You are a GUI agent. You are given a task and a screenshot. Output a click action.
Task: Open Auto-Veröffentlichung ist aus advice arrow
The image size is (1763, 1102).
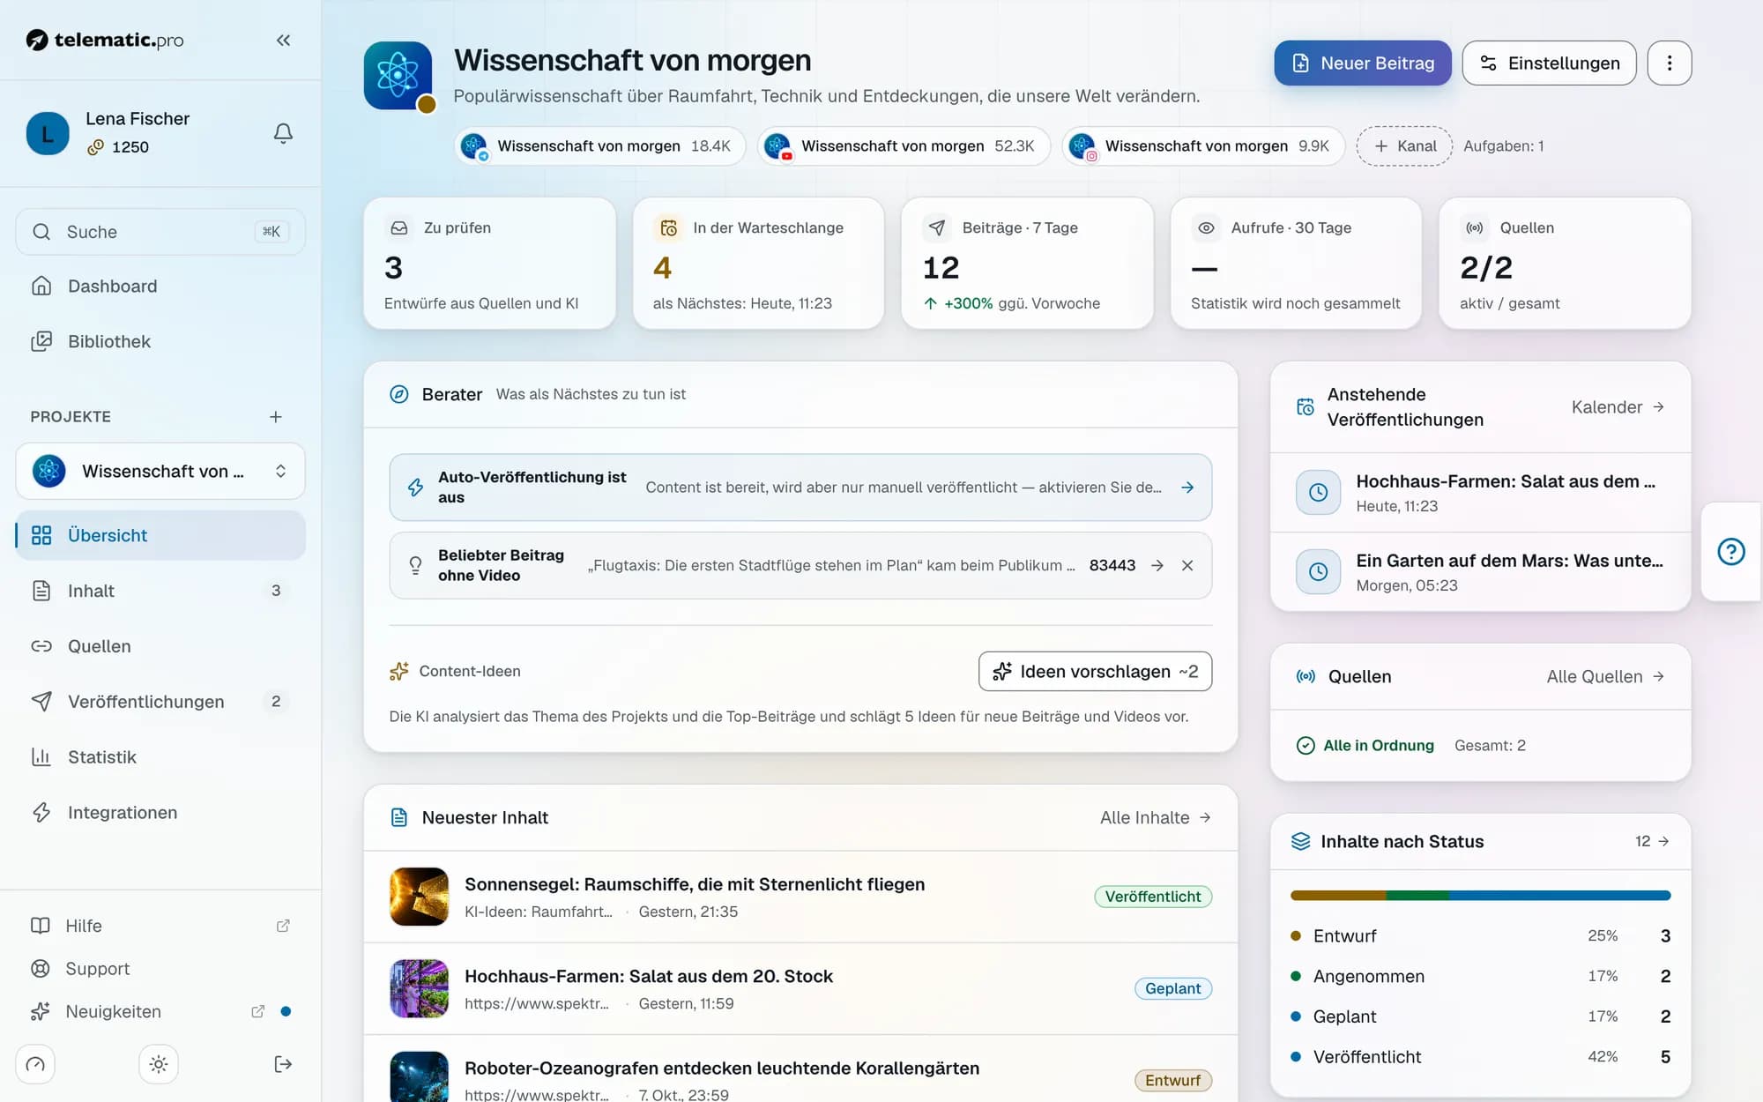[1187, 488]
